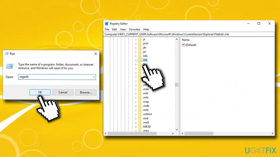
Task: Click the folder icon of .jxr key
Action: click(x=140, y=52)
